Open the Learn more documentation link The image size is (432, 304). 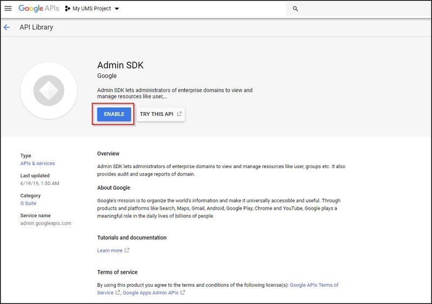(x=110, y=251)
